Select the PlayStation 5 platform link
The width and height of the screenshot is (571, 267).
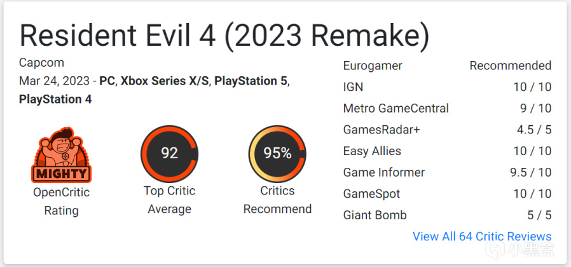pos(251,81)
